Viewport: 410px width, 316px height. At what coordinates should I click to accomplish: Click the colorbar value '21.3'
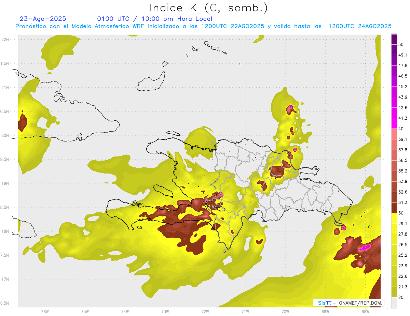point(403,287)
